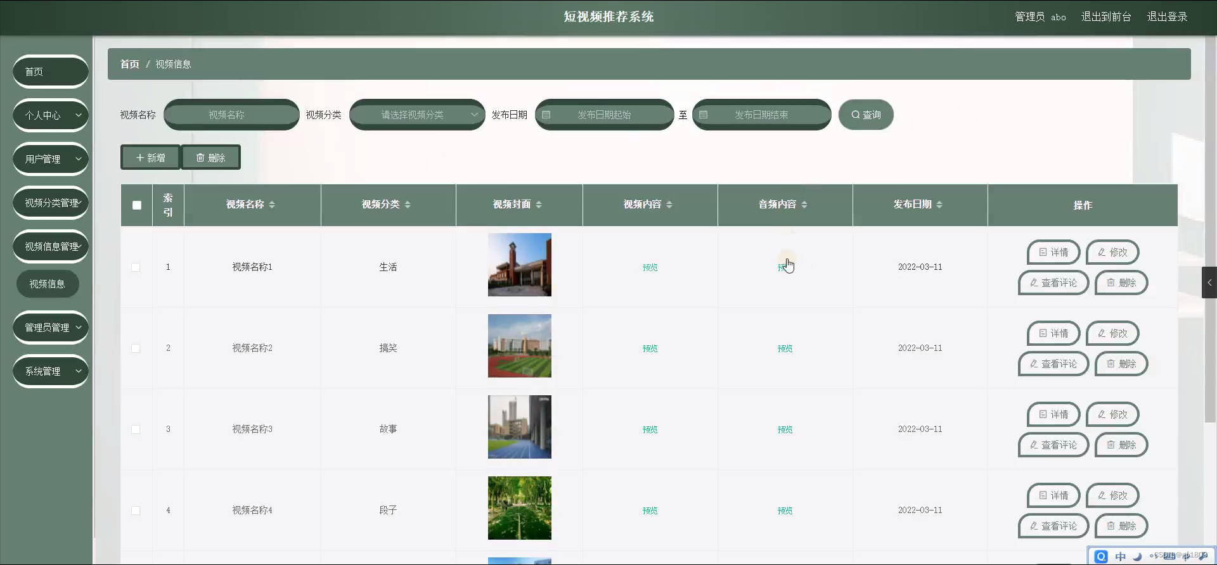The height and width of the screenshot is (565, 1217).
Task: Click 查看评论 for 视频名称3
Action: [1053, 445]
